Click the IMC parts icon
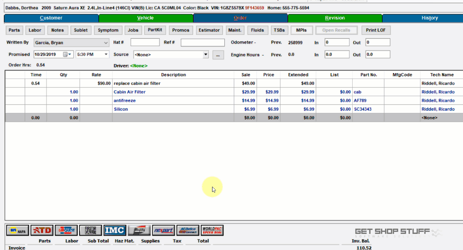The width and height of the screenshot is (463, 250). pyautogui.click(x=115, y=231)
